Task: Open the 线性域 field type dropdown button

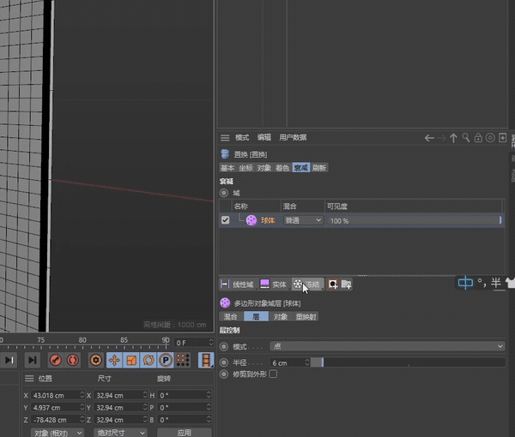Action: tap(238, 284)
